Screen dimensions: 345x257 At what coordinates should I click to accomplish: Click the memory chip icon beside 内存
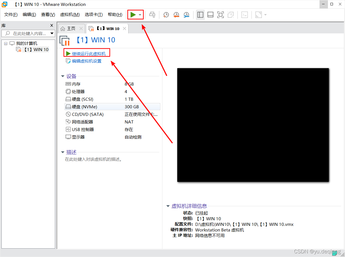[68, 84]
